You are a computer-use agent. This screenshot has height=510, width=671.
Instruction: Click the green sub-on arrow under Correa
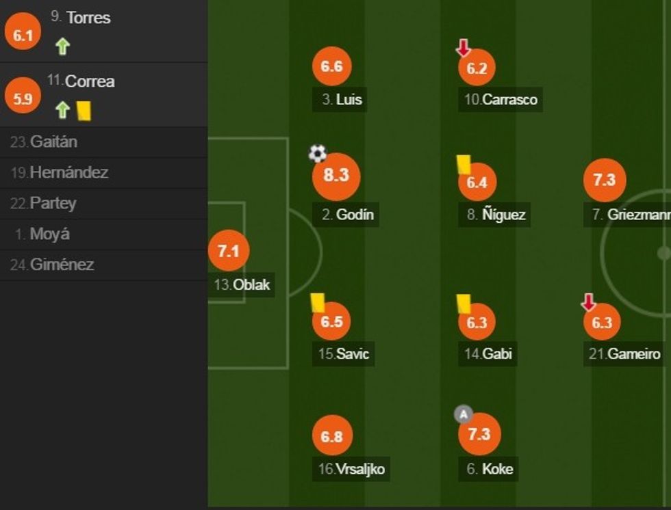[x=63, y=110]
